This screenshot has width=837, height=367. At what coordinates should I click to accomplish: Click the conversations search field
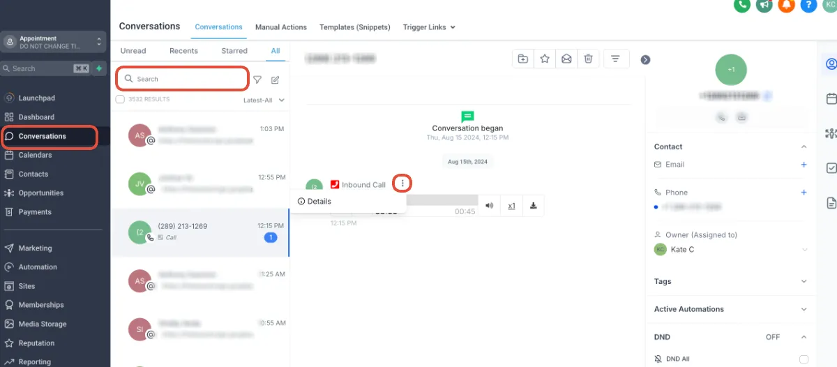tap(182, 79)
